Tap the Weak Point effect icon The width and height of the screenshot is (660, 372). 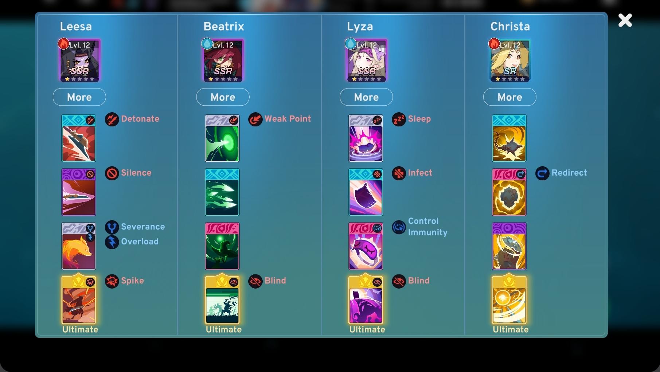tap(255, 119)
